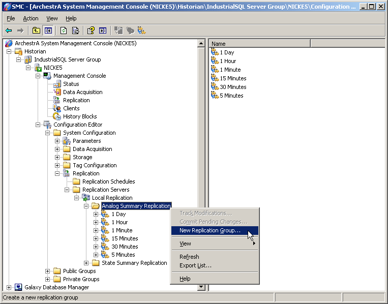388x304 pixels.
Task: Select 1 Minute in the right pane list
Action: click(230, 70)
